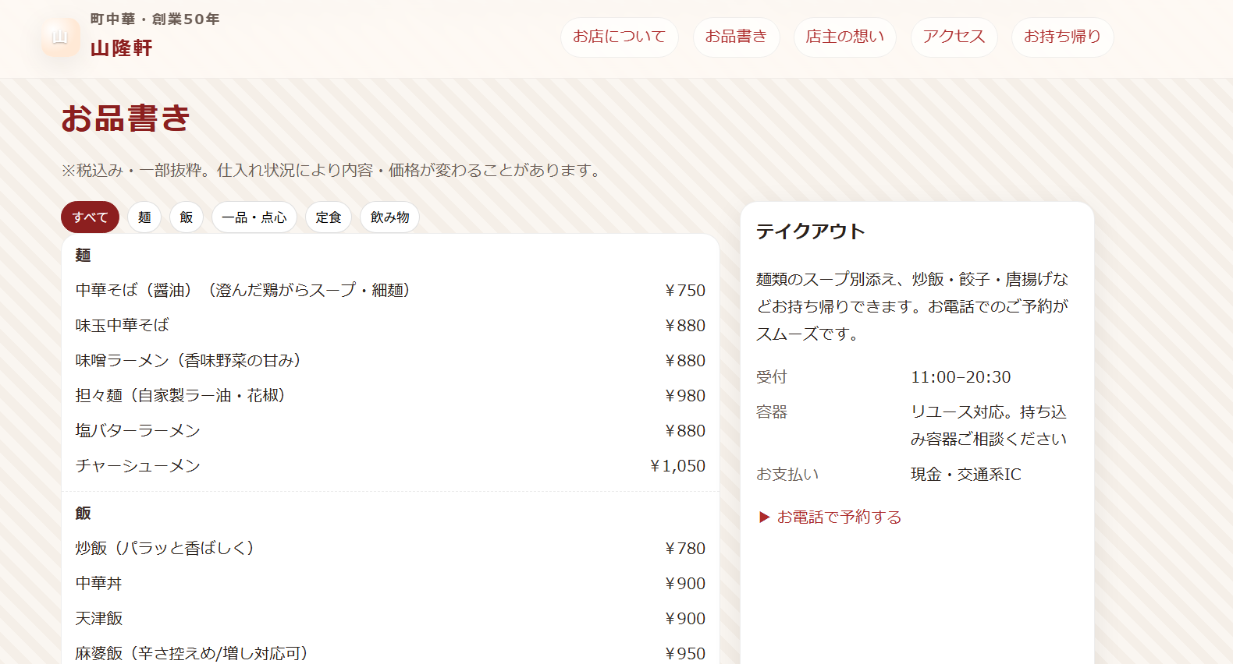
Task: Filter menu by 麺 tab
Action: click(144, 217)
